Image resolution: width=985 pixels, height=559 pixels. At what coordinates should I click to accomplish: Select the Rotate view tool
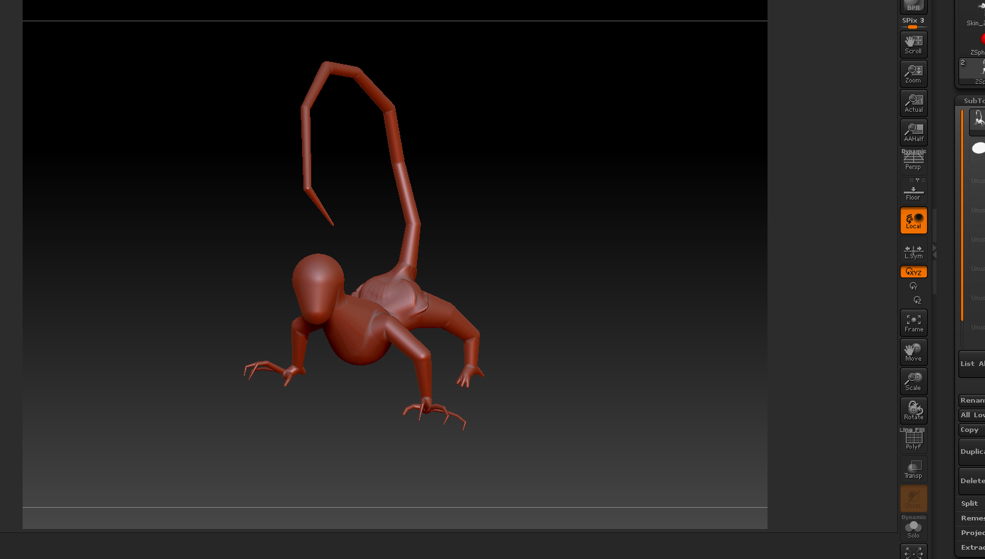coord(913,411)
